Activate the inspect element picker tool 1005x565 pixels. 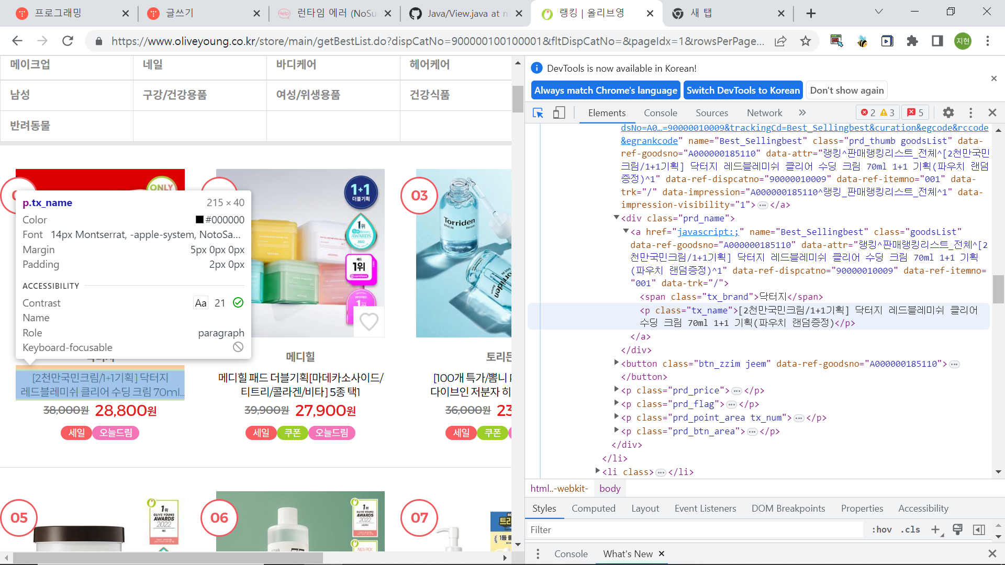point(538,112)
